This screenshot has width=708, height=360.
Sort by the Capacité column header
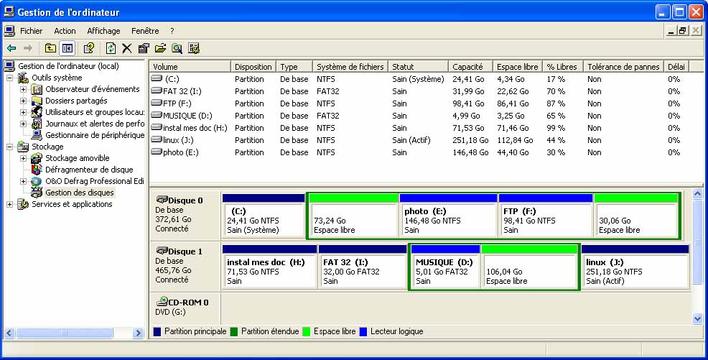[x=470, y=66]
